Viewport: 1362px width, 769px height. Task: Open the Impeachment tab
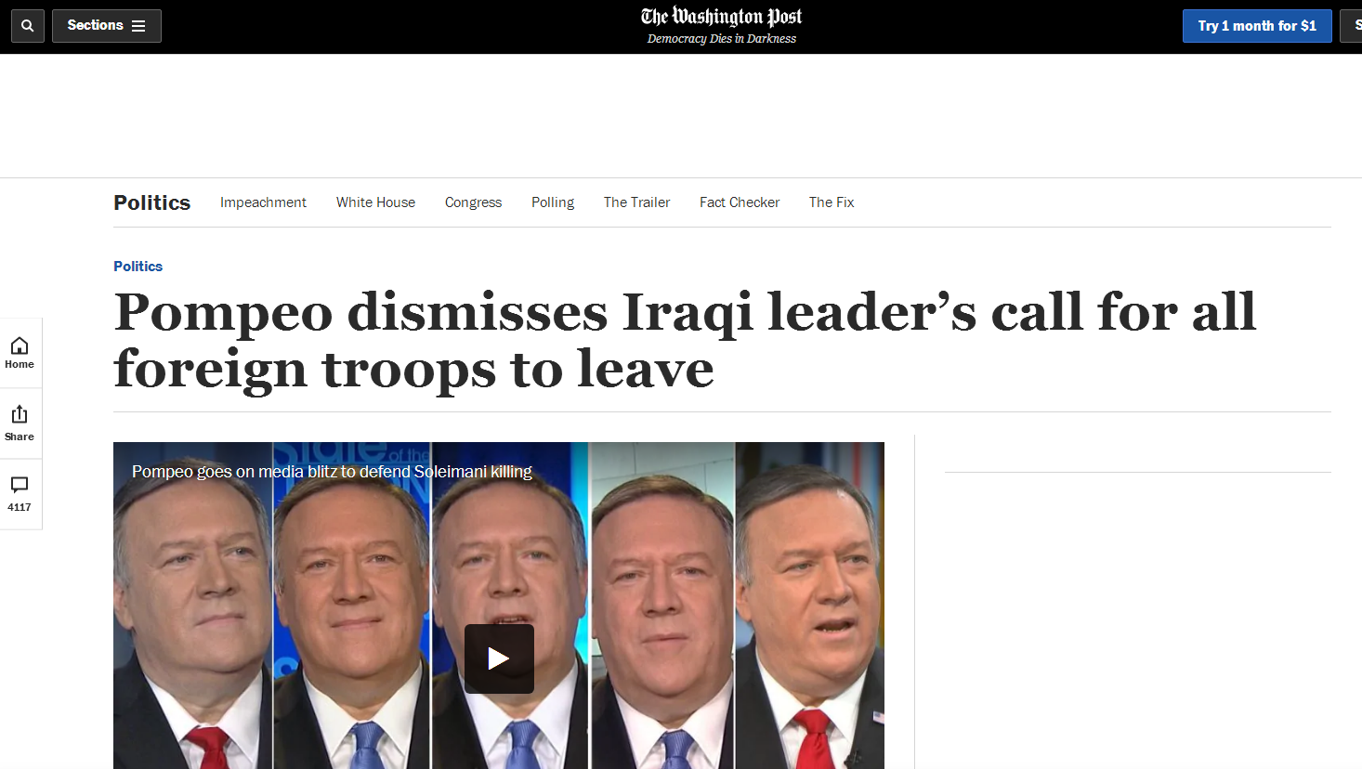click(x=263, y=202)
